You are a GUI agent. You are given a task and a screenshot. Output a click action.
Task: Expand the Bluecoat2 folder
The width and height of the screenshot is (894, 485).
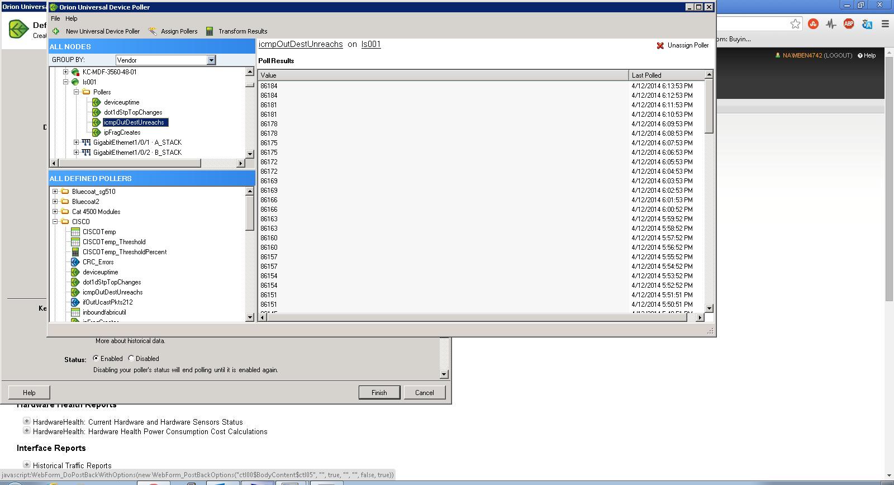click(x=55, y=202)
